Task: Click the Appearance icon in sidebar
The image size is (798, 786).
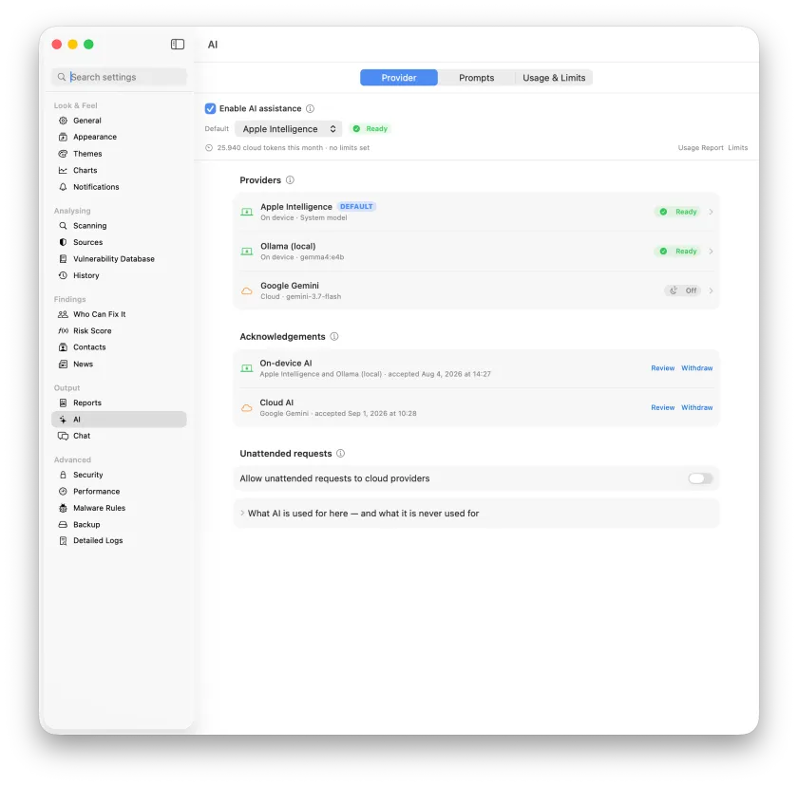Action: pyautogui.click(x=63, y=137)
